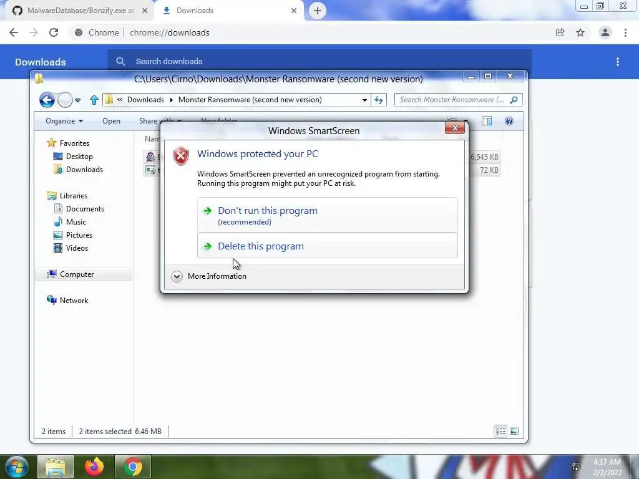The width and height of the screenshot is (639, 479).
Task: Open Explorer recent locations dropdown arrow
Action: click(77, 100)
